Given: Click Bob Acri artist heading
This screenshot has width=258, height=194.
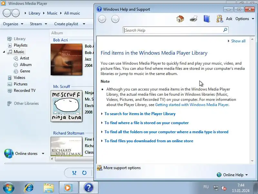Looking at the screenshot, I should pyautogui.click(x=60, y=40).
